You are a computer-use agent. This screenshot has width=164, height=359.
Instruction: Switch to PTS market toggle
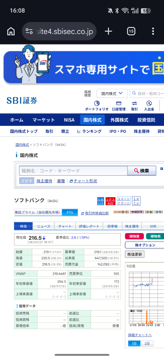coord(70,213)
